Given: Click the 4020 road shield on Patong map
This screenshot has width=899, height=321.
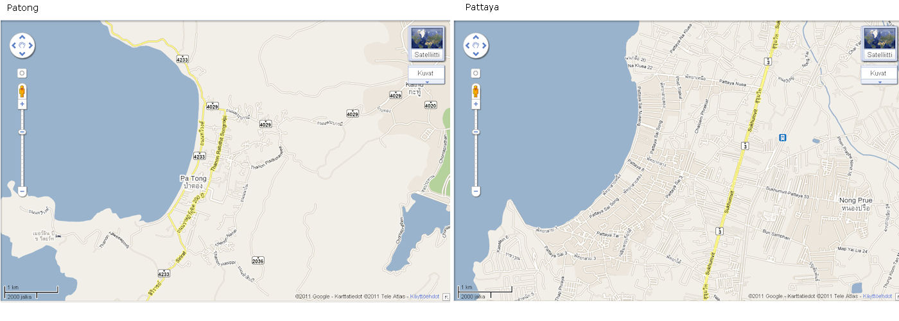Looking at the screenshot, I should (x=430, y=105).
